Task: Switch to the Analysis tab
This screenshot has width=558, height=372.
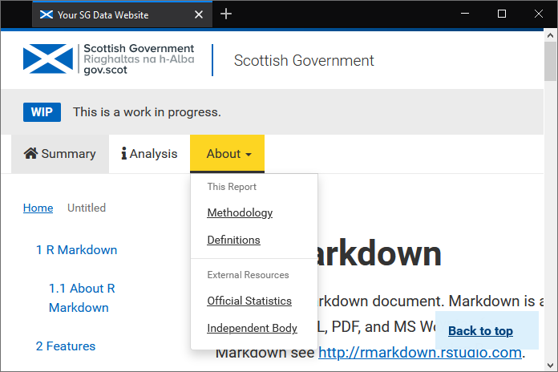Action: [x=149, y=154]
